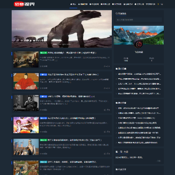Focus the sidebar article search input
The image size is (175, 175).
point(139,20)
